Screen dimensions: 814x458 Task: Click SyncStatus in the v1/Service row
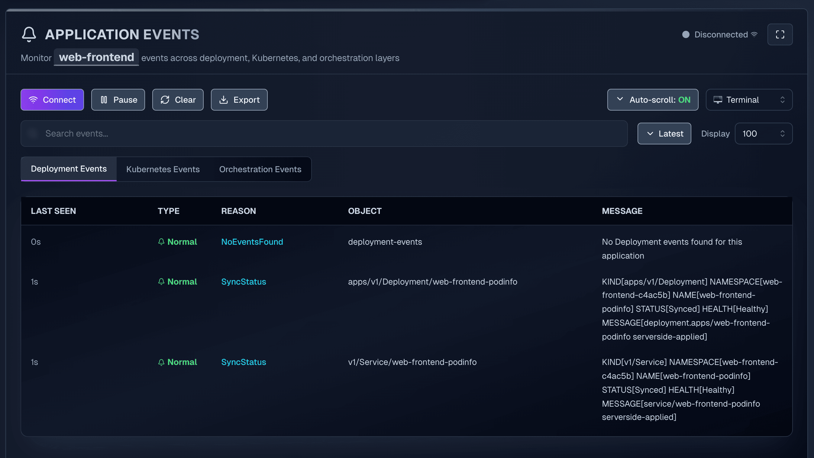(x=243, y=362)
